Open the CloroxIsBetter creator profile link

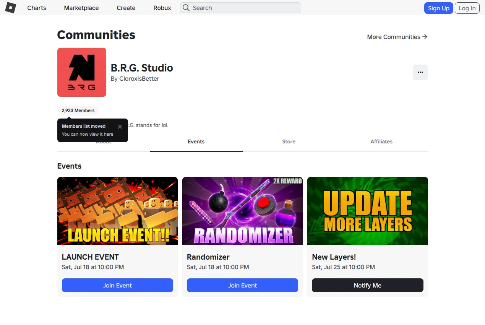point(139,79)
